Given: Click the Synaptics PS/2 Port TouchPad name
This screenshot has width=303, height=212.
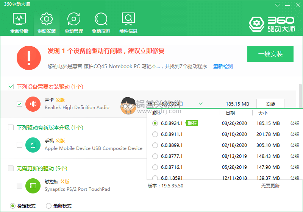Looking at the screenshot, I should pyautogui.click(x=77, y=189).
